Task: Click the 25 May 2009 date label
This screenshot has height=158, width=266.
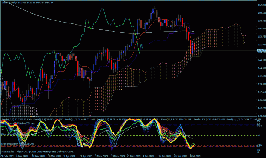Action: point(134,156)
